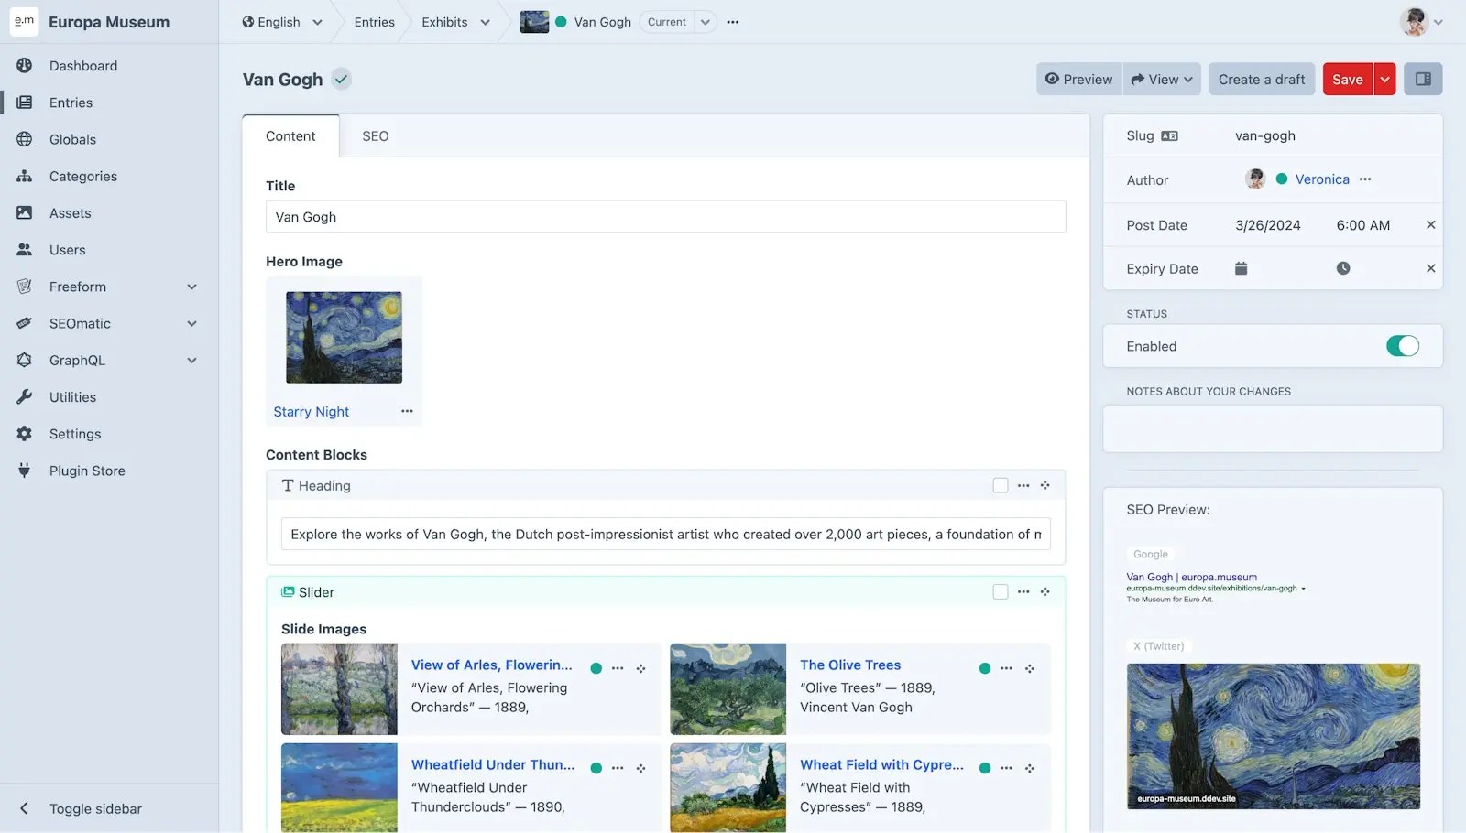The height and width of the screenshot is (833, 1466).
Task: Open the Save options dropdown arrow
Action: coord(1384,80)
